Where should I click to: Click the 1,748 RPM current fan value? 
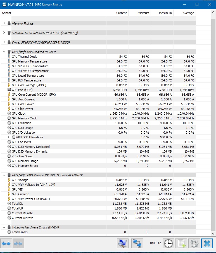(120, 90)
